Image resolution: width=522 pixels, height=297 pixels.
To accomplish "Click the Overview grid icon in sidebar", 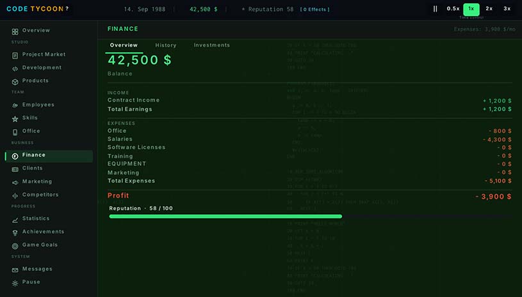I will tap(15, 31).
